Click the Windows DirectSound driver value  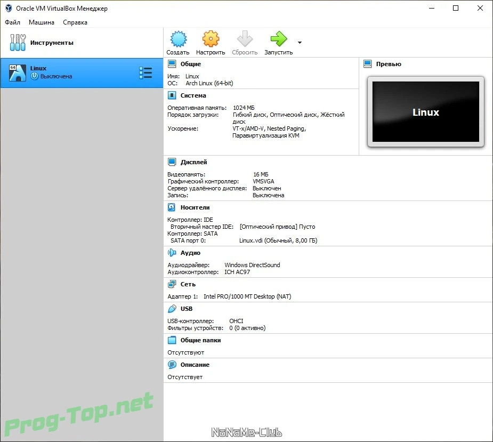click(x=252, y=265)
